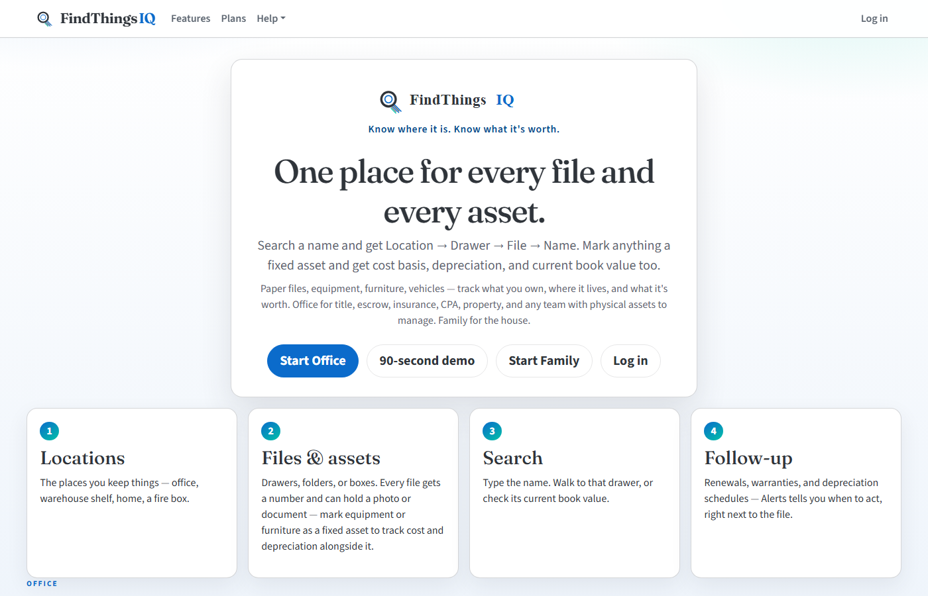Open the Features menu item
Image resolution: width=928 pixels, height=596 pixels.
190,19
